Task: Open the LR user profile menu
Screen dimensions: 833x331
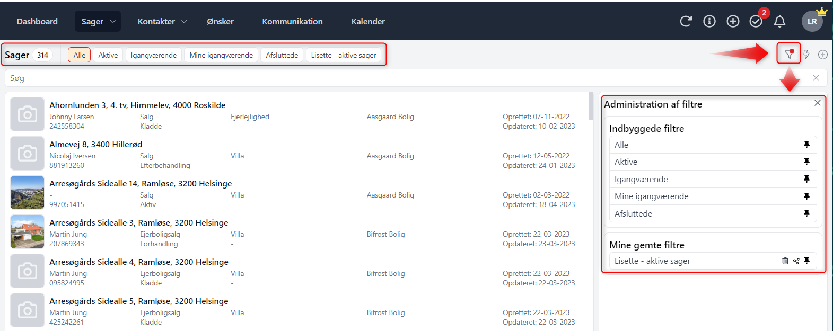Action: pyautogui.click(x=812, y=22)
